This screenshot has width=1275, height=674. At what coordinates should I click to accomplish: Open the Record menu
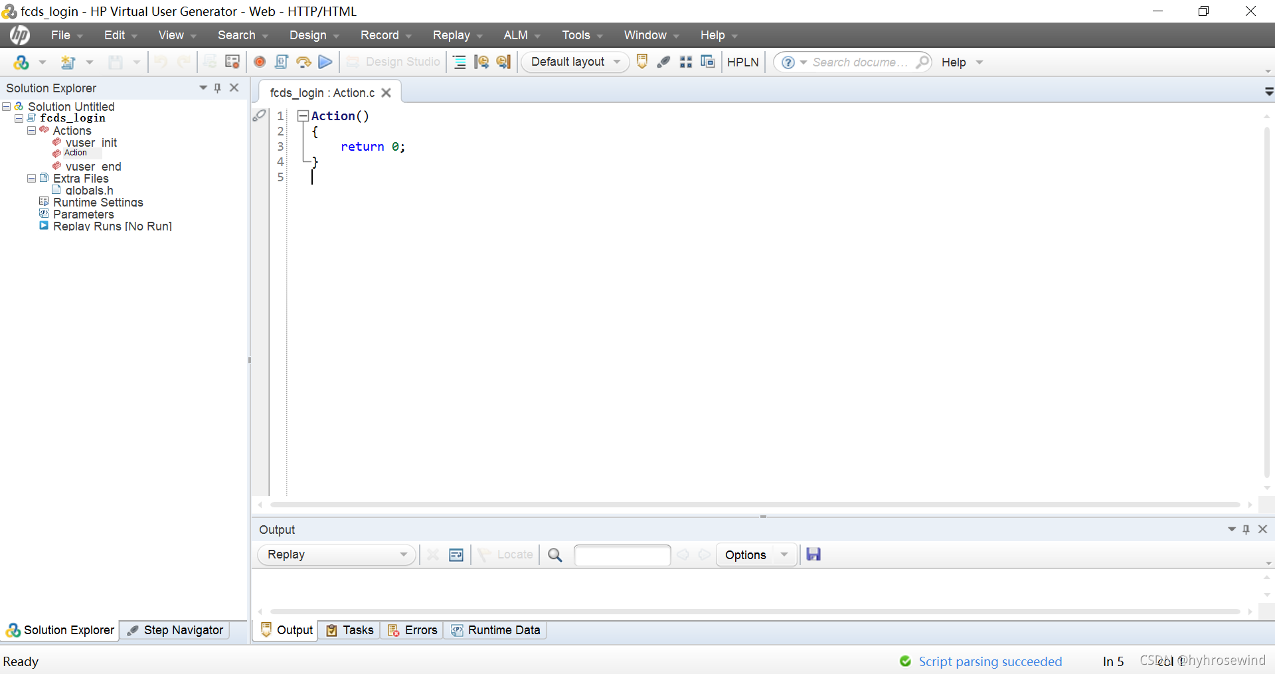click(385, 35)
